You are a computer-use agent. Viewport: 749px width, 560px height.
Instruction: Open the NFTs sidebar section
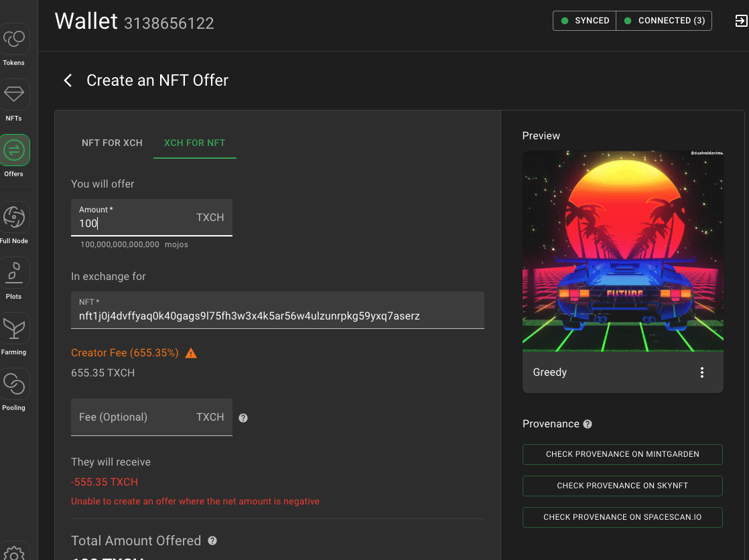tap(14, 101)
